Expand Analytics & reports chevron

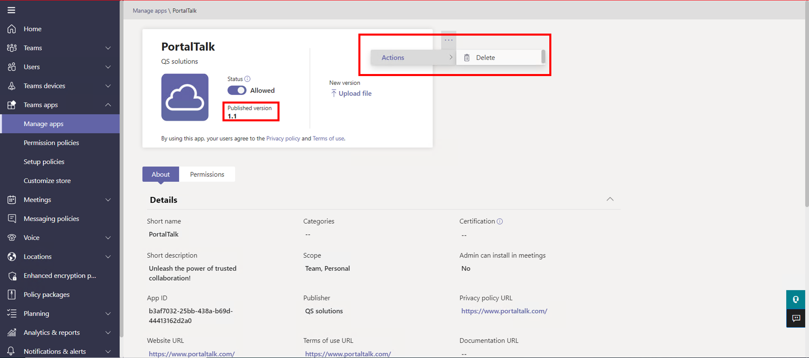tap(108, 333)
